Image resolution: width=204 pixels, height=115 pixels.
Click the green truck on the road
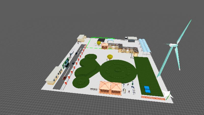[67, 62]
